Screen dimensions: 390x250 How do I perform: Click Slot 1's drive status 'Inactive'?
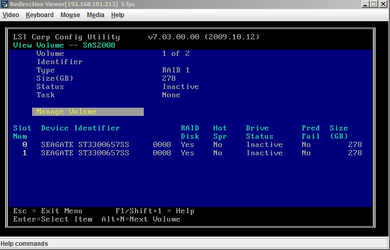(265, 153)
